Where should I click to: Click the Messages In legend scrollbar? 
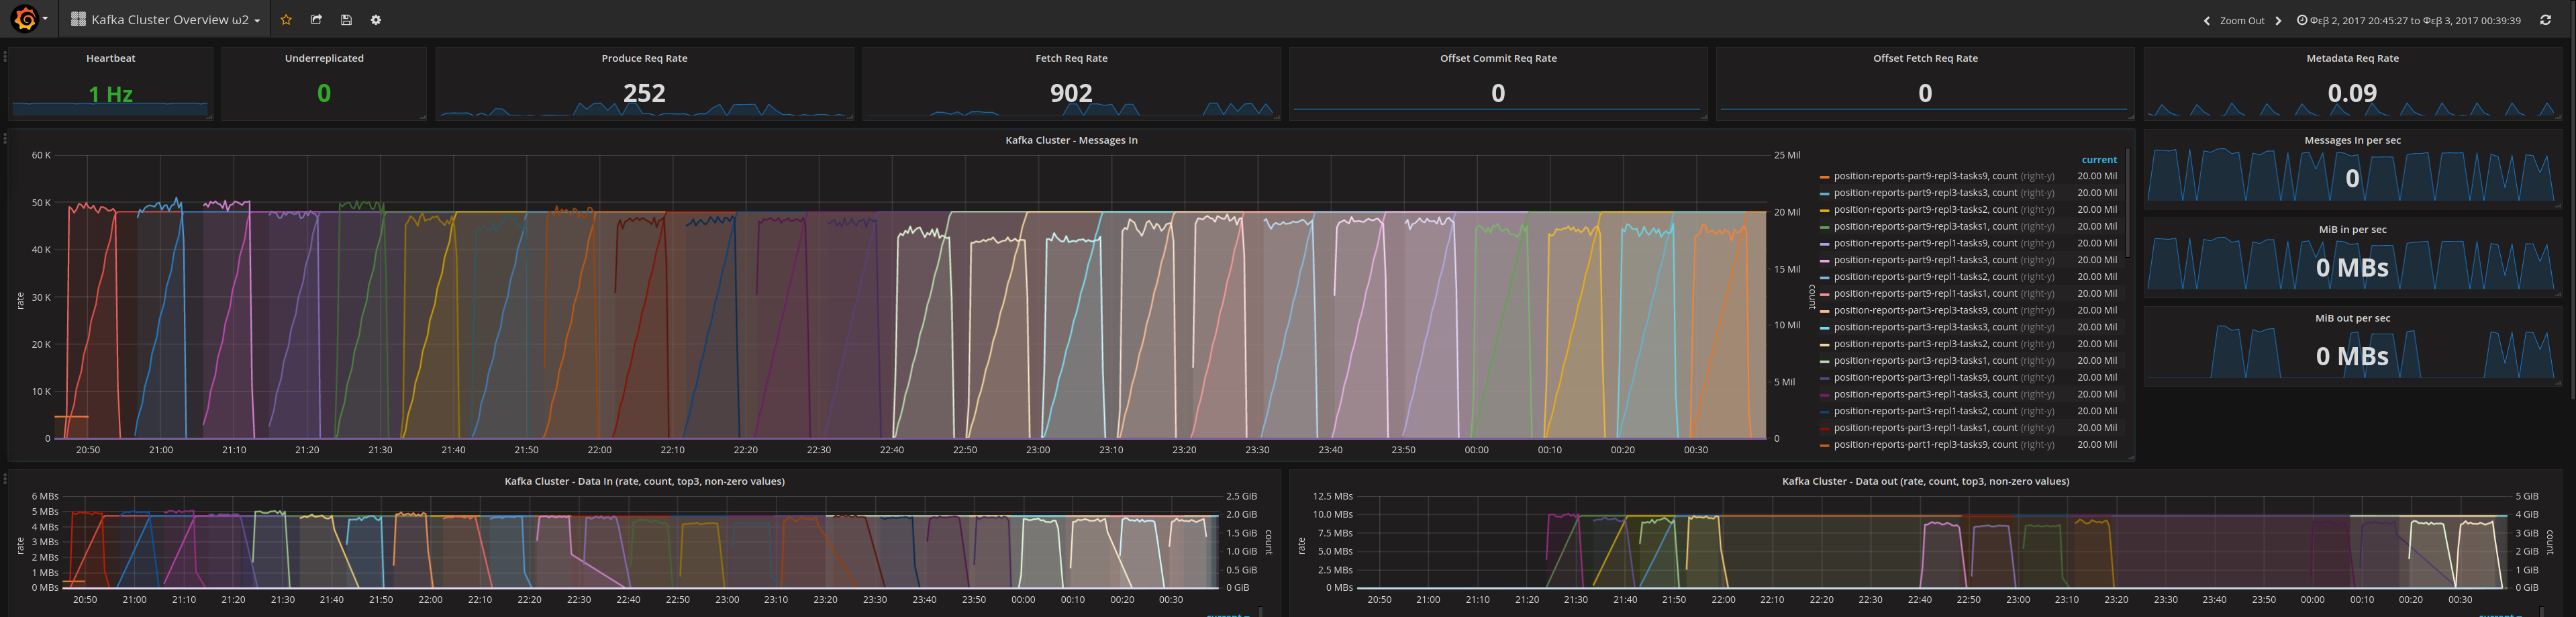2128,202
